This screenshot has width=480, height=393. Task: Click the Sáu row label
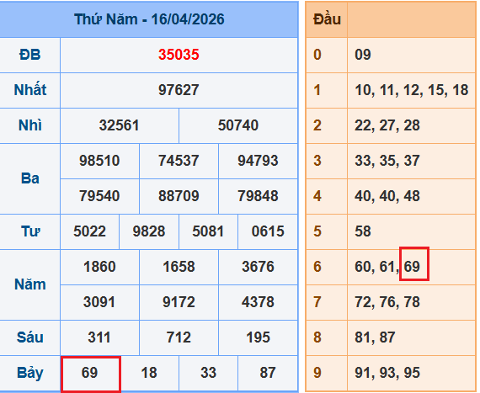(x=30, y=337)
